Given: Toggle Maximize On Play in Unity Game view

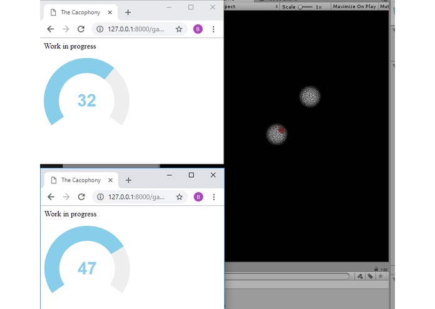Looking at the screenshot, I should [x=354, y=6].
